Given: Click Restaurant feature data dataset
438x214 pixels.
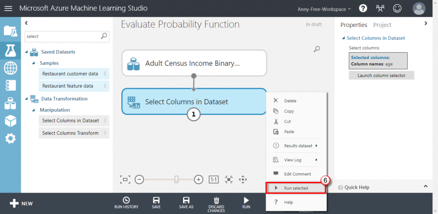Looking at the screenshot, I should [x=74, y=86].
